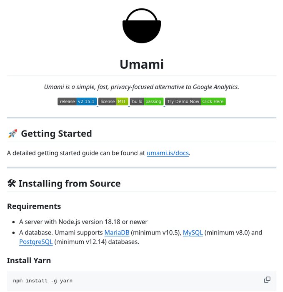
Task: Click the Getting Started heading
Action: 56,134
